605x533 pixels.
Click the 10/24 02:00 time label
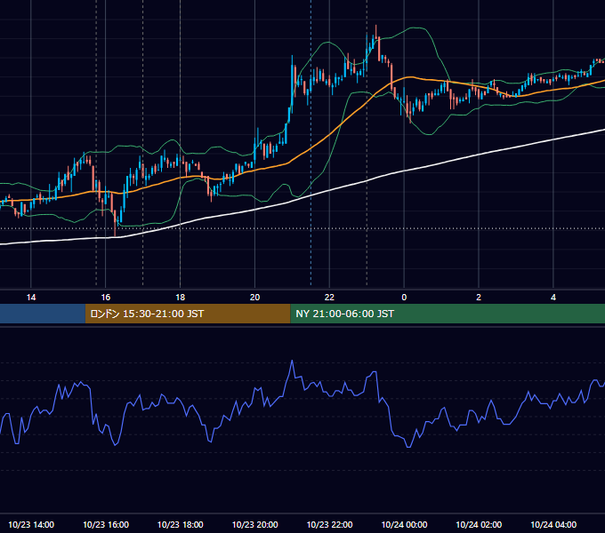tap(479, 524)
